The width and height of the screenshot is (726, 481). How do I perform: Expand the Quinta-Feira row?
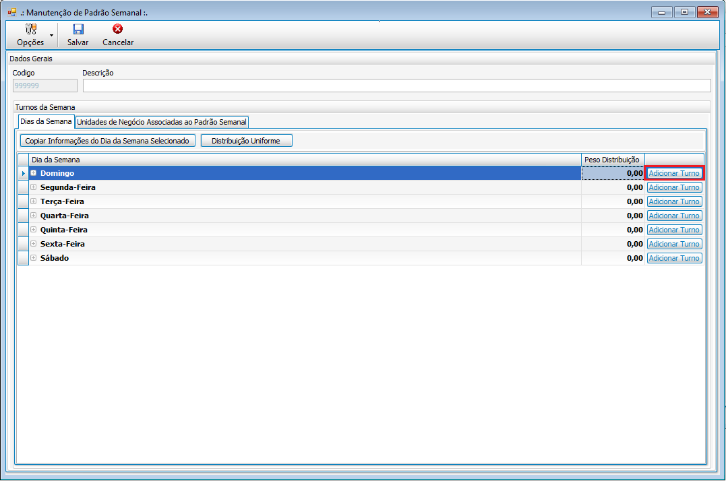[33, 230]
